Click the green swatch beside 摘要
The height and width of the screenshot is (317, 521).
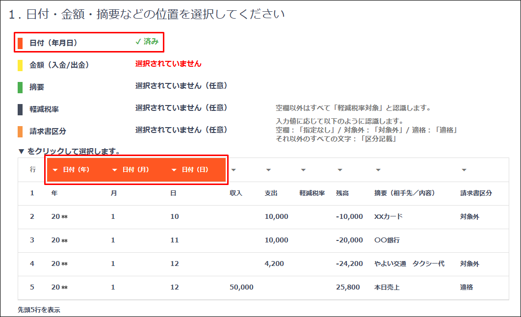click(x=20, y=87)
